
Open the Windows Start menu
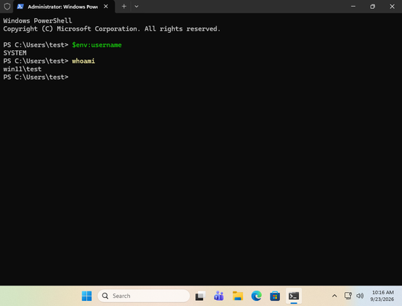click(x=87, y=296)
